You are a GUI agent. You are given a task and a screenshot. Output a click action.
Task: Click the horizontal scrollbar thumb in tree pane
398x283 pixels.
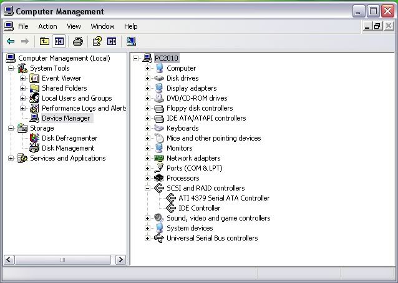[x=63, y=260]
